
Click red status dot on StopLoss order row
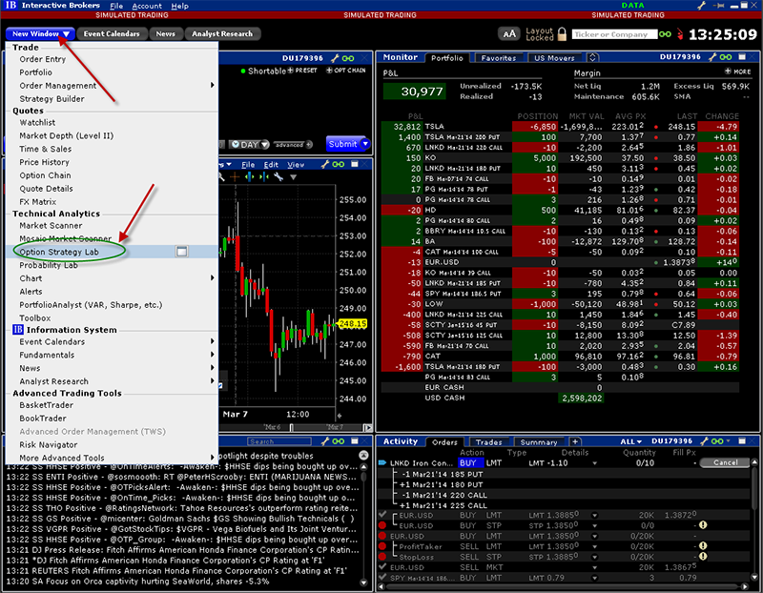coord(382,556)
